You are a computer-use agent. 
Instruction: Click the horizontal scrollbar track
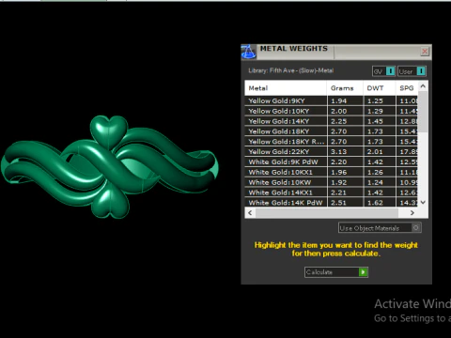(x=327, y=213)
